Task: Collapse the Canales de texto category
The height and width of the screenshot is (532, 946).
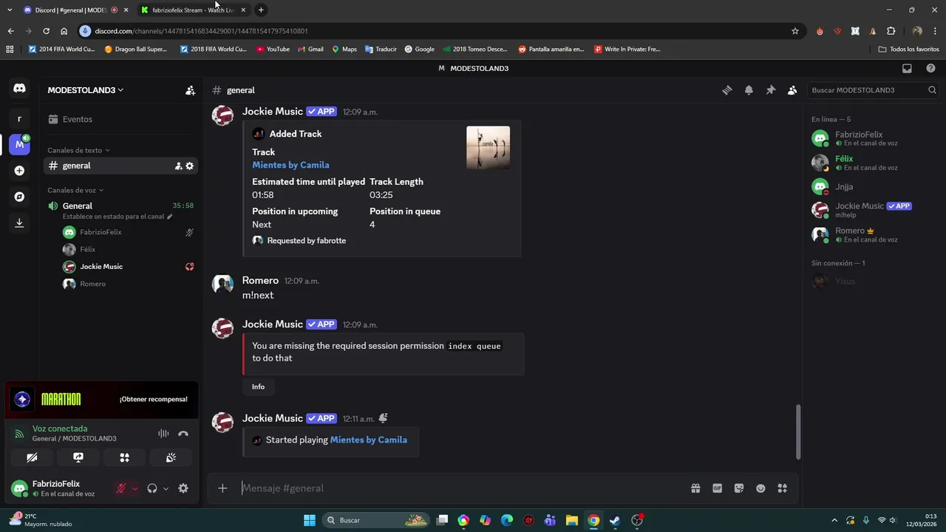Action: pyautogui.click(x=78, y=150)
